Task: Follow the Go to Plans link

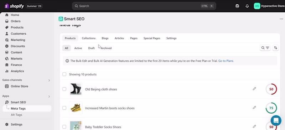Action: (x=226, y=61)
